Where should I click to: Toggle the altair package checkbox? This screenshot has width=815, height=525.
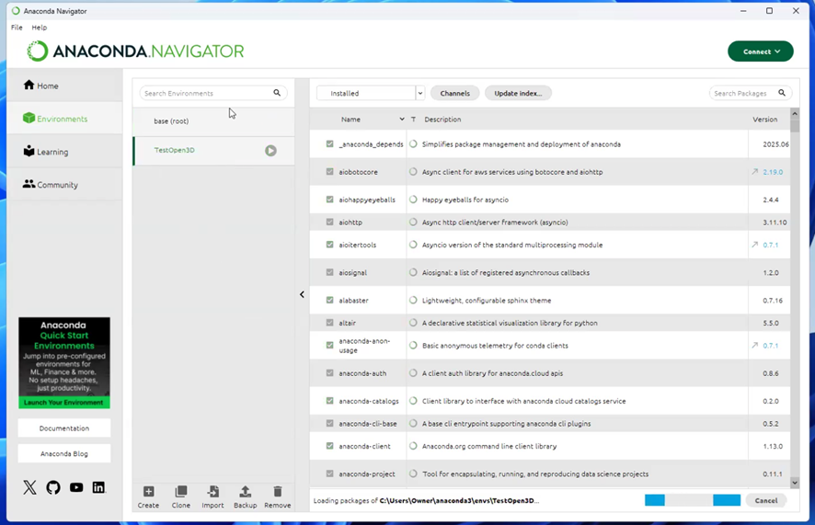click(x=329, y=323)
